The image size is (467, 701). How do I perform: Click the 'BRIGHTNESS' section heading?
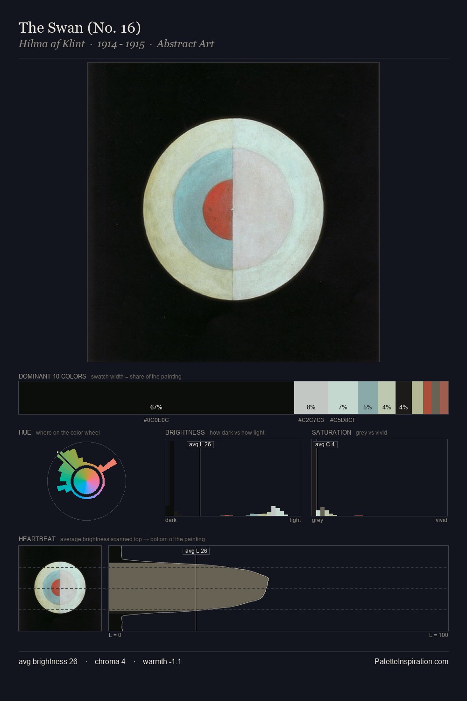[x=185, y=432]
